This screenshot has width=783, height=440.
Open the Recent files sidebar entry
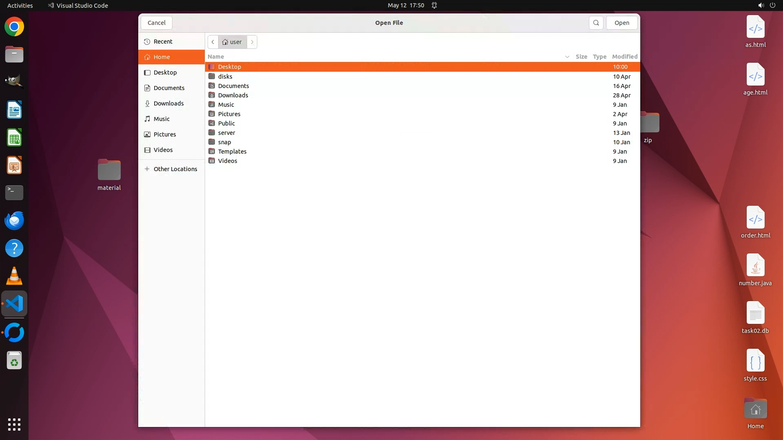tap(163, 42)
